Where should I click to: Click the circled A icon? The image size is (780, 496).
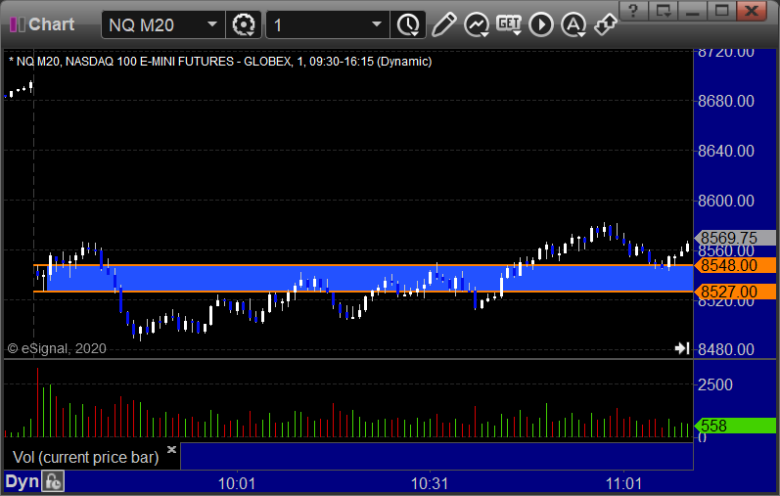[x=574, y=24]
